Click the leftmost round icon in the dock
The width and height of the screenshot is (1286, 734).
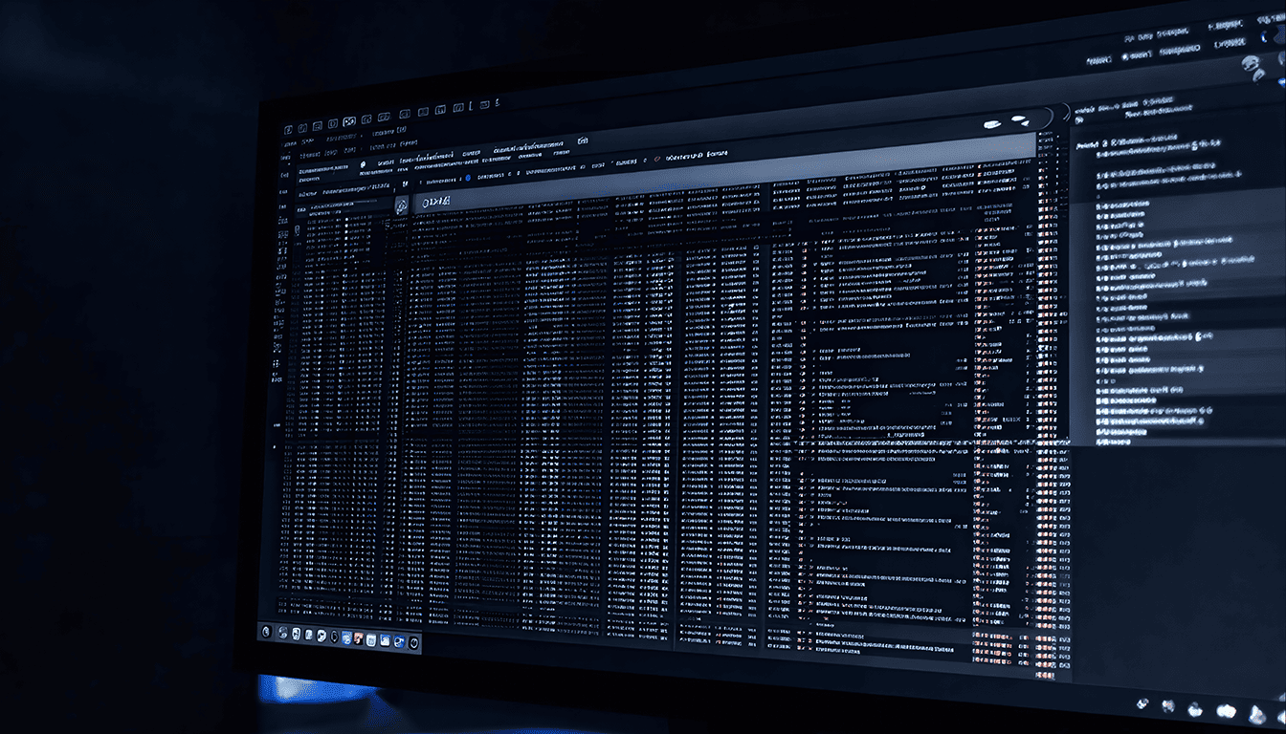click(266, 632)
